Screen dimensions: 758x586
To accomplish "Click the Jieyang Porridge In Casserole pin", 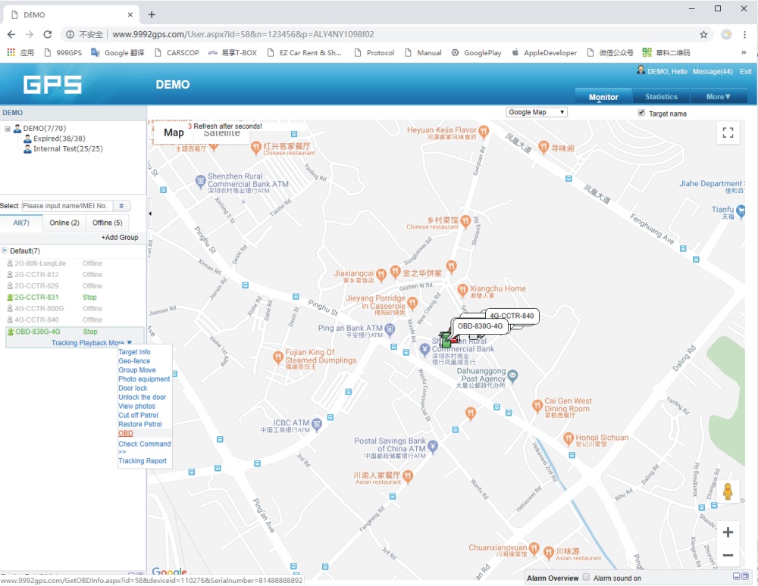I will click(x=412, y=303).
